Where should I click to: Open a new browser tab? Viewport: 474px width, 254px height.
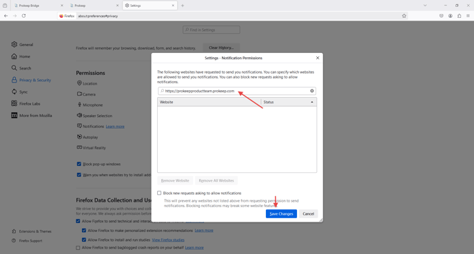click(x=183, y=6)
